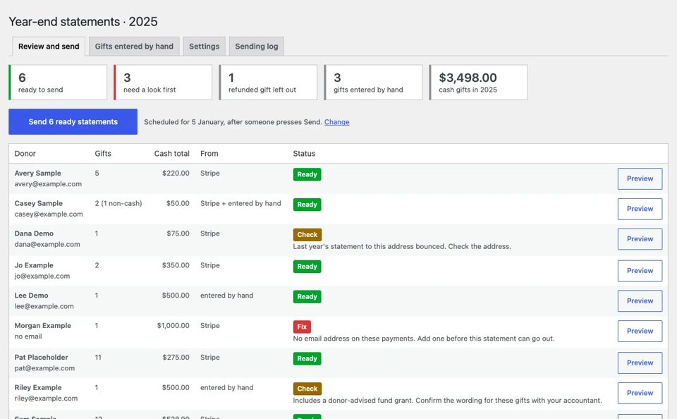Click the $75.00 cash total
This screenshot has height=419, width=677.
coord(178,233)
